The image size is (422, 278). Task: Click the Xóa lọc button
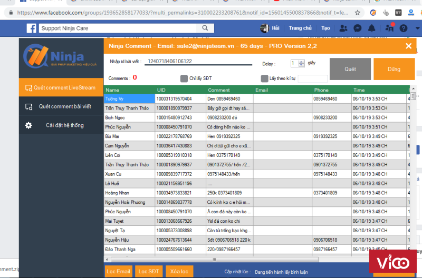tap(179, 271)
